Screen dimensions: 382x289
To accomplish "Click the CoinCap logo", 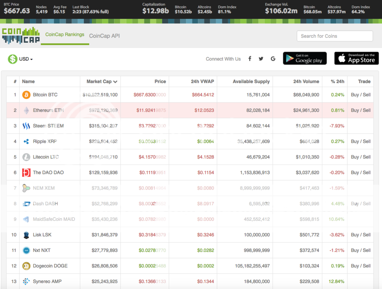I will (x=21, y=35).
